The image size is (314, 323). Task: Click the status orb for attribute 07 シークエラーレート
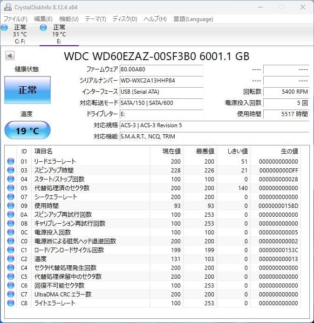[11, 197]
